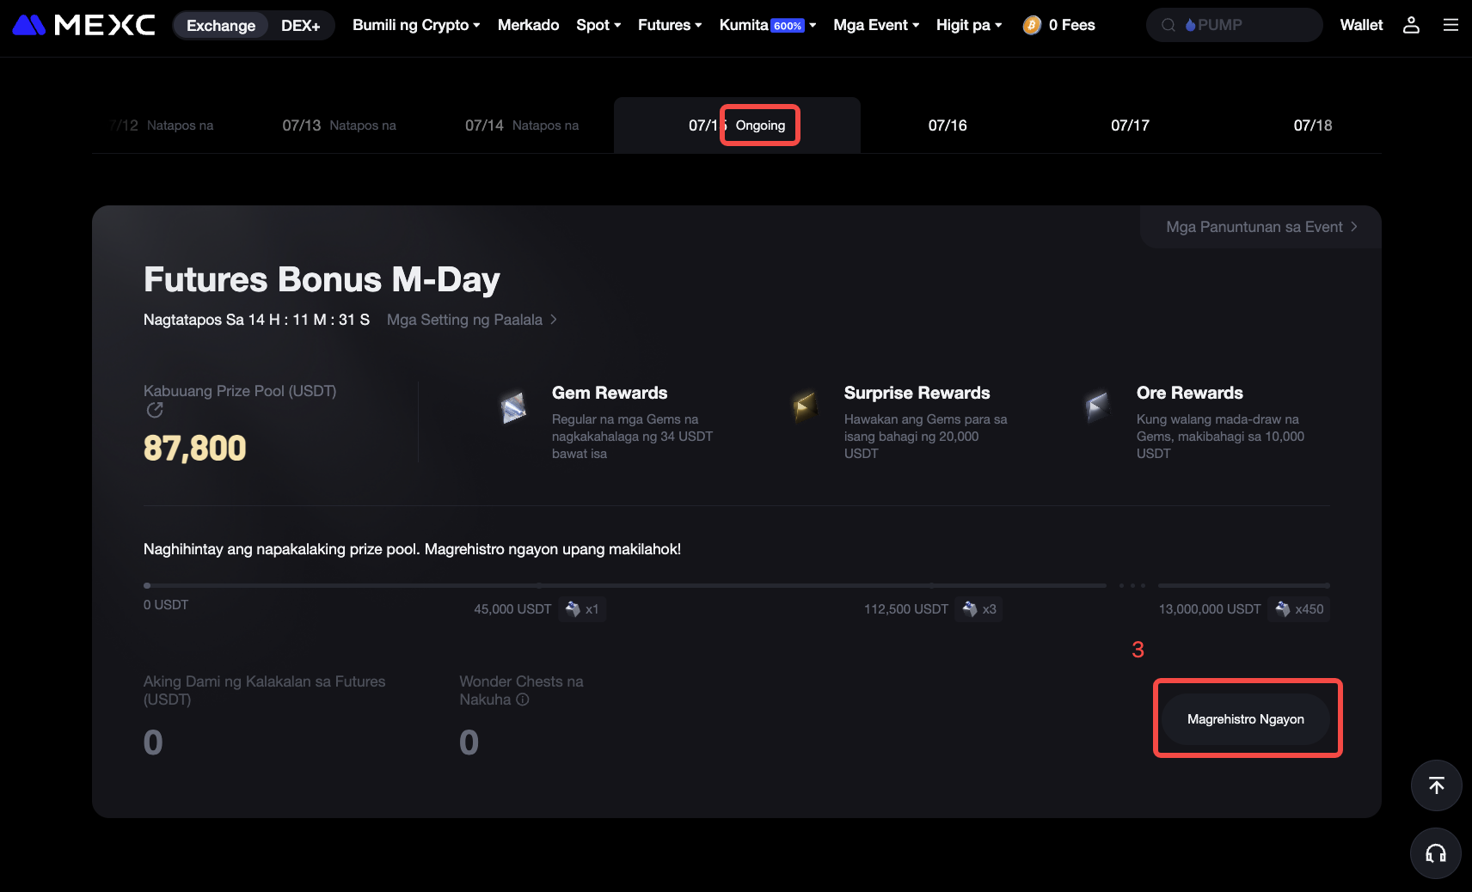Click the 45,000 USDT milestone label
This screenshot has height=892, width=1472.
click(512, 609)
